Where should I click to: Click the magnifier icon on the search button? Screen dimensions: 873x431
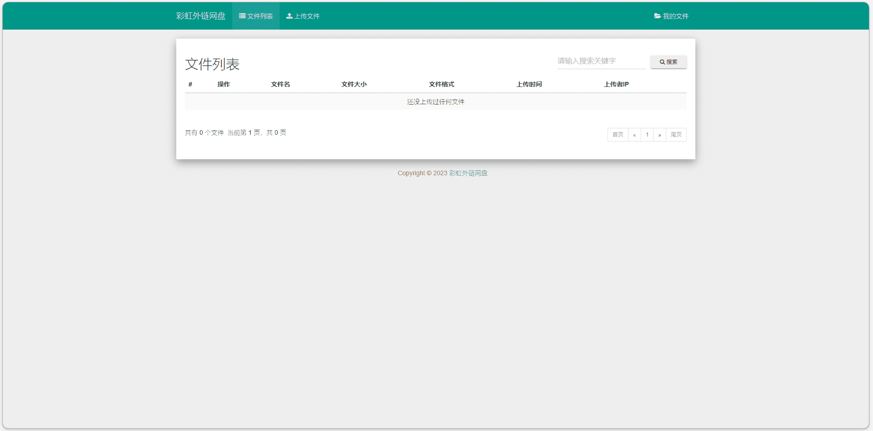pyautogui.click(x=663, y=62)
